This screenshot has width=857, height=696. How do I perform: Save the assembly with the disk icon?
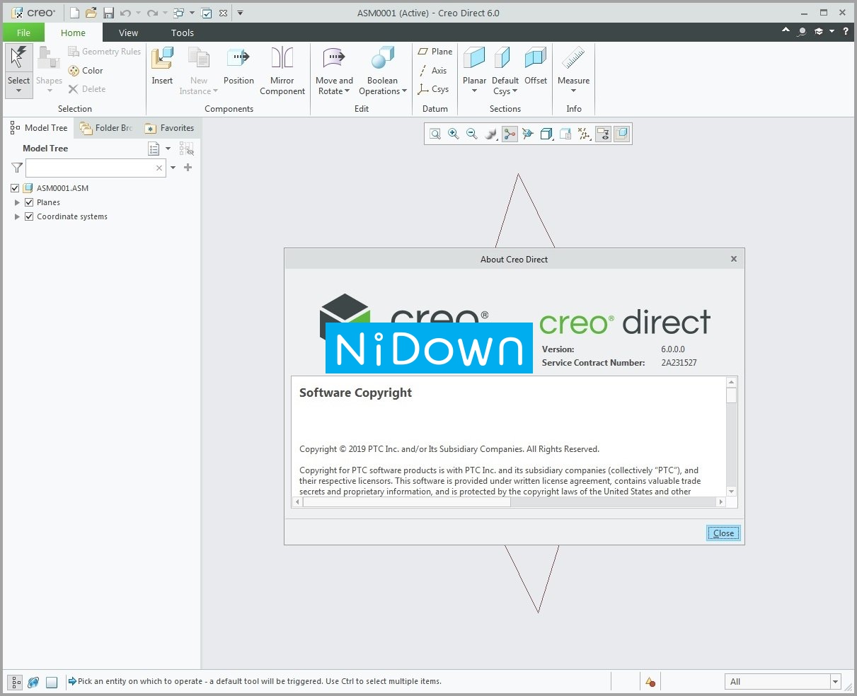pos(108,13)
